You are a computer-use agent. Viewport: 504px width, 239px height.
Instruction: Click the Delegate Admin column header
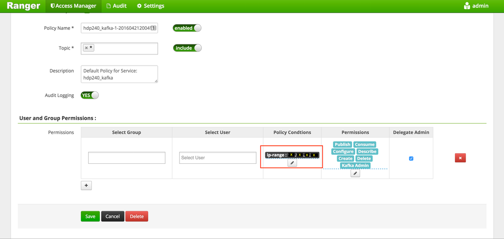click(411, 132)
